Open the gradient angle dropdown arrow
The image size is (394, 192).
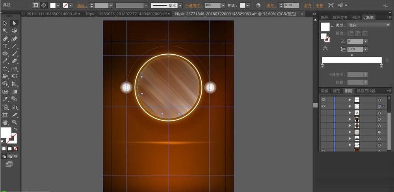366,41
